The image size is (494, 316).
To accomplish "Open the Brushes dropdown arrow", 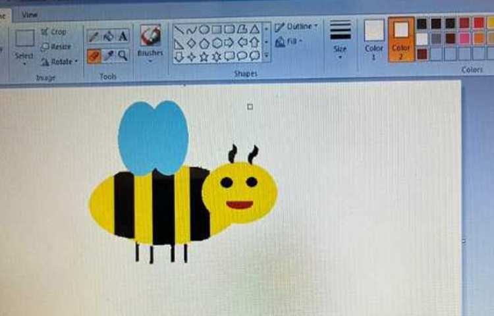I will coord(150,61).
